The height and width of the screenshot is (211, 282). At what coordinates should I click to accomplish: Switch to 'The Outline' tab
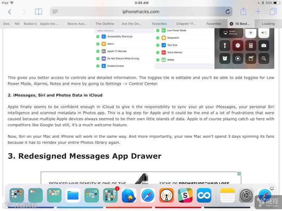(105, 24)
